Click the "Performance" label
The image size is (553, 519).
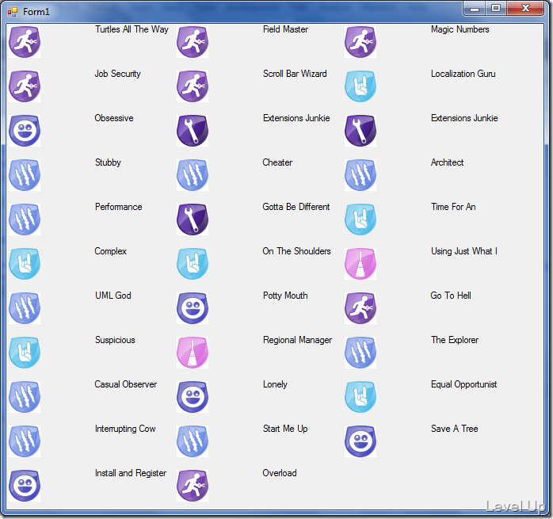119,207
